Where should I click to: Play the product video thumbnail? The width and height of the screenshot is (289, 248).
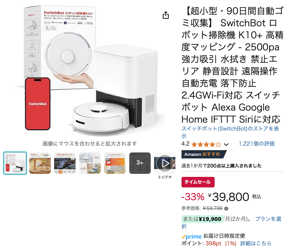click(165, 163)
